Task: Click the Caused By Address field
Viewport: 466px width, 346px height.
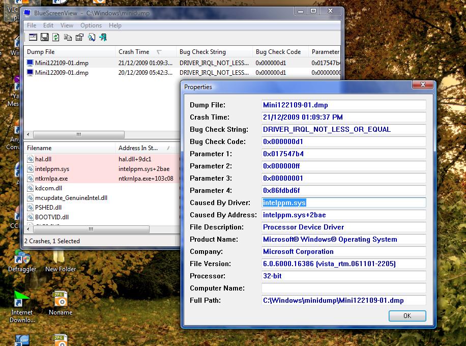Action: (x=343, y=215)
